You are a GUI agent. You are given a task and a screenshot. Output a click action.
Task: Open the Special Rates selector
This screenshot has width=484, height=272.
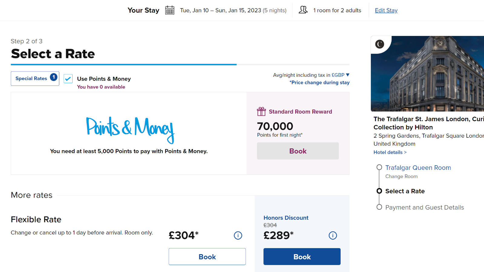click(x=35, y=79)
